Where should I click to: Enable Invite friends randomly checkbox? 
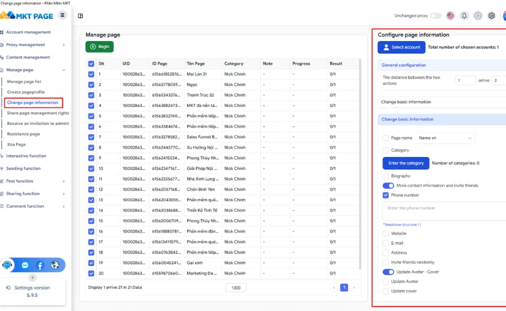[x=386, y=262]
